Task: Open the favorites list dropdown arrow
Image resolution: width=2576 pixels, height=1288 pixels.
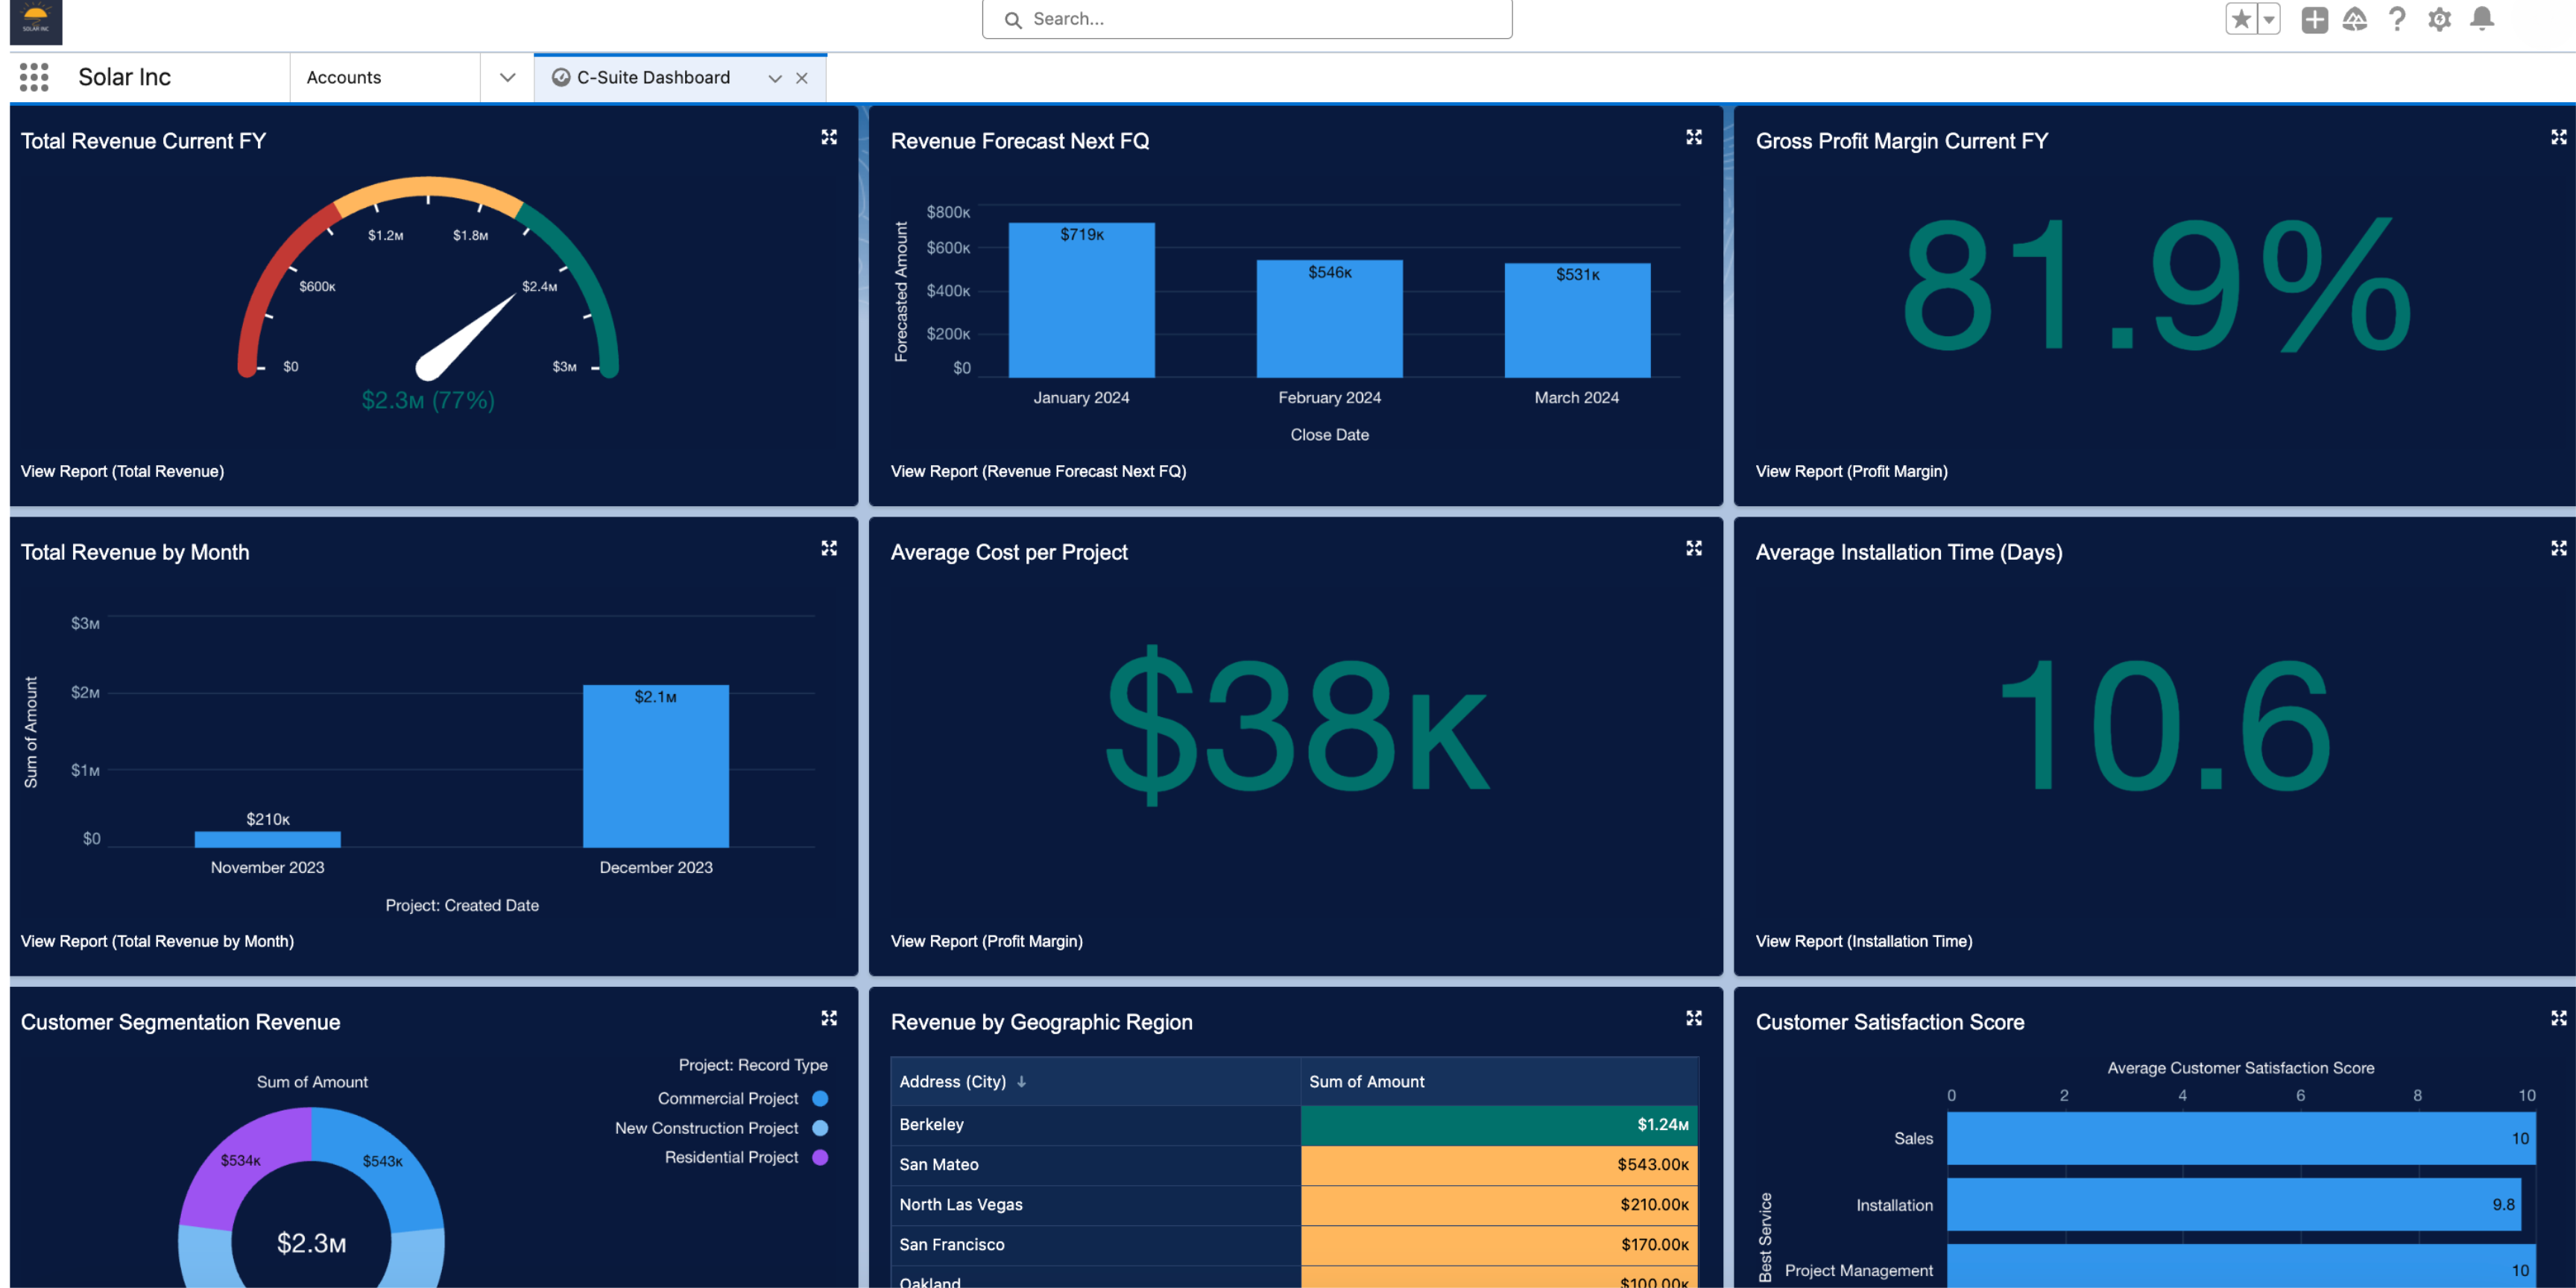Action: pos(2269,19)
